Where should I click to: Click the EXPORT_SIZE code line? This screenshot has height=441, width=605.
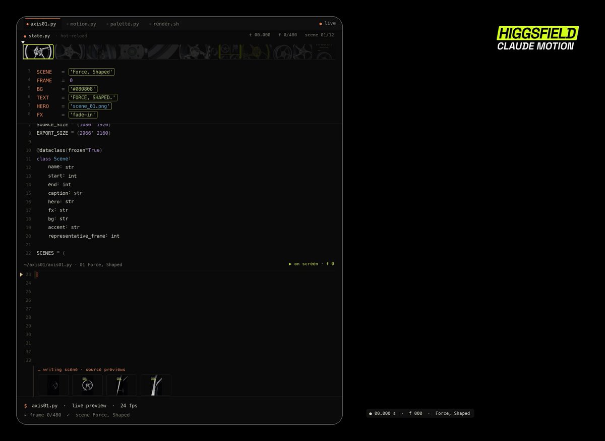point(74,133)
